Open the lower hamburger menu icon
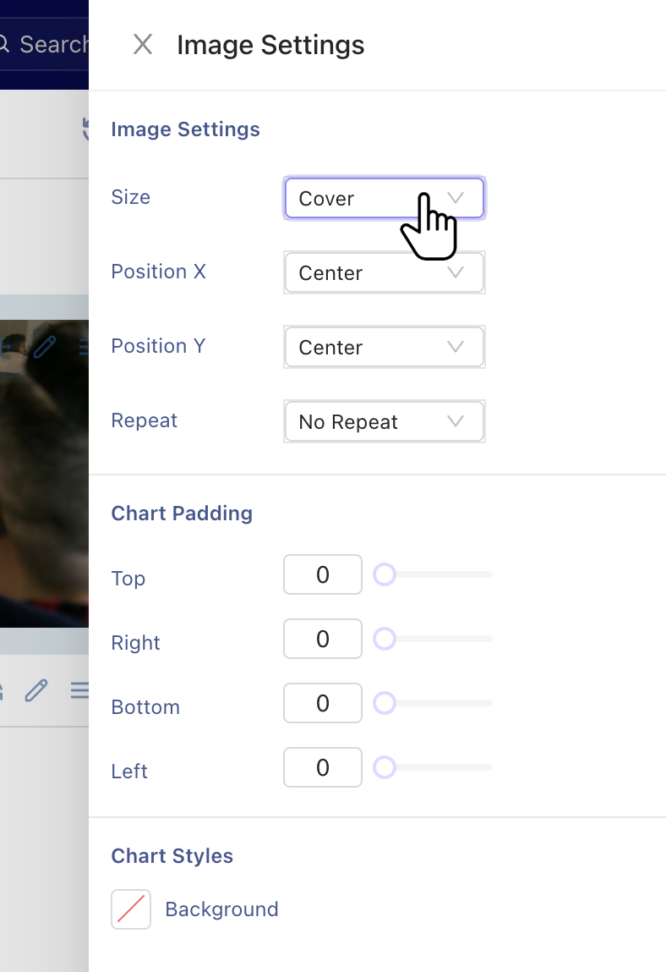The width and height of the screenshot is (666, 972). point(80,689)
